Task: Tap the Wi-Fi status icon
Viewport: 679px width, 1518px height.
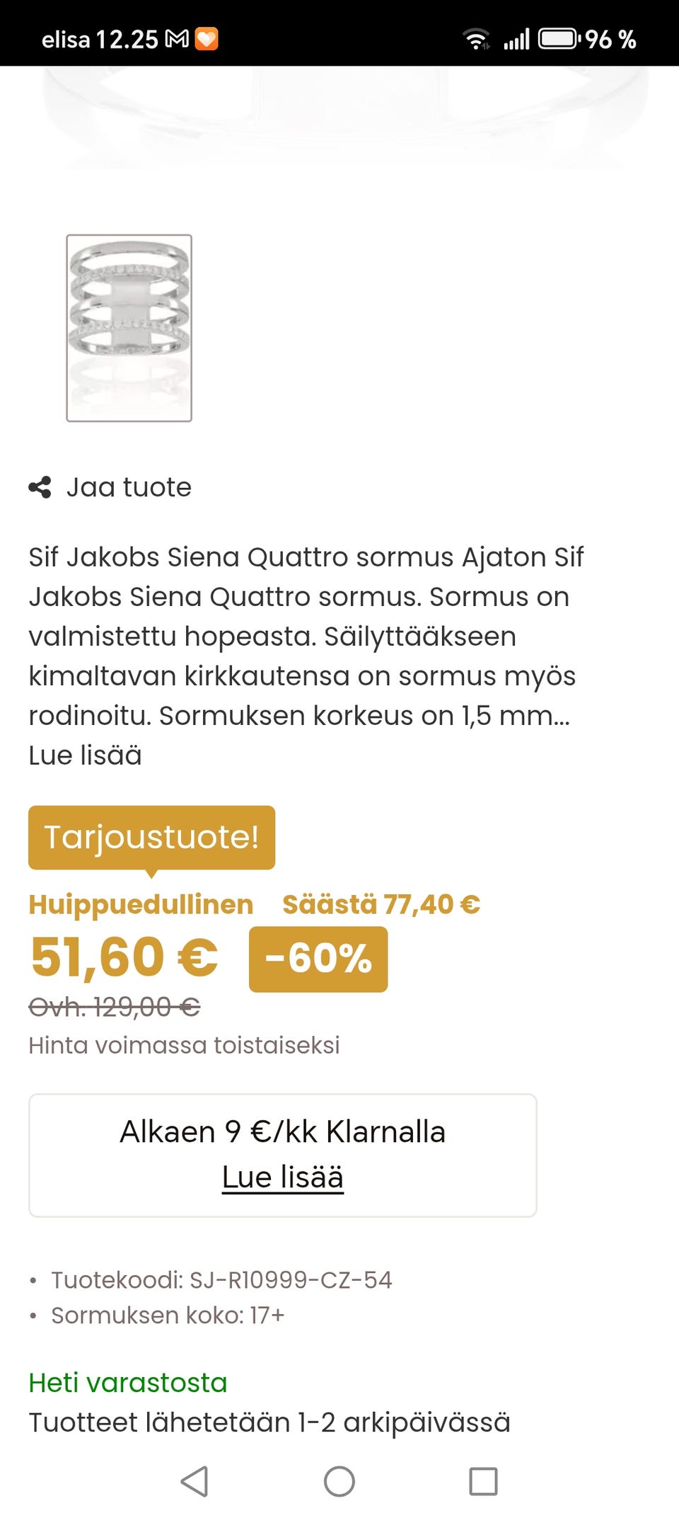Action: click(x=477, y=39)
